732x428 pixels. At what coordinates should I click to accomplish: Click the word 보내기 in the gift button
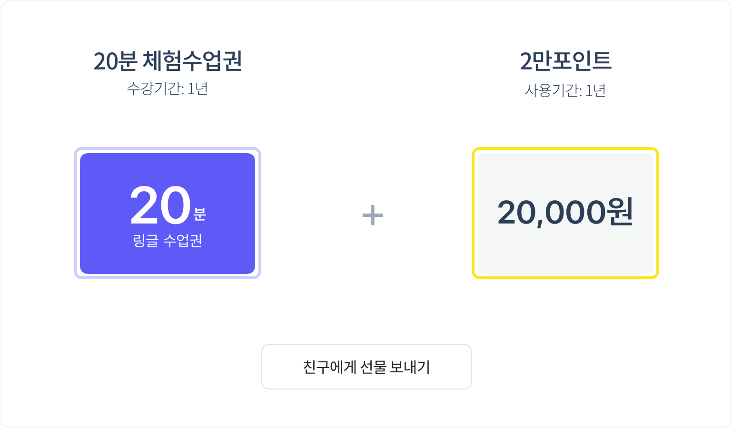[x=410, y=367]
